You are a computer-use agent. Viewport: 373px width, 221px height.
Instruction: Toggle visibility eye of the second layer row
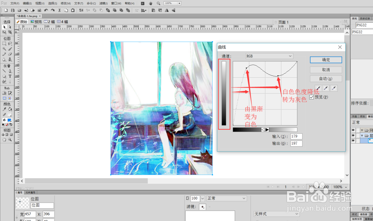click(x=353, y=136)
